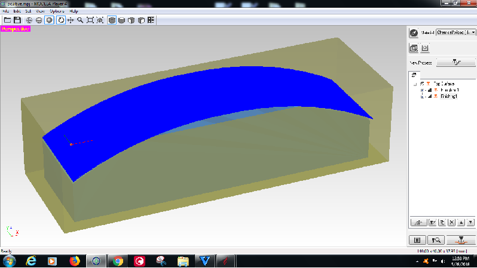
Task: Click the modeling form icon button
Action: point(425,48)
